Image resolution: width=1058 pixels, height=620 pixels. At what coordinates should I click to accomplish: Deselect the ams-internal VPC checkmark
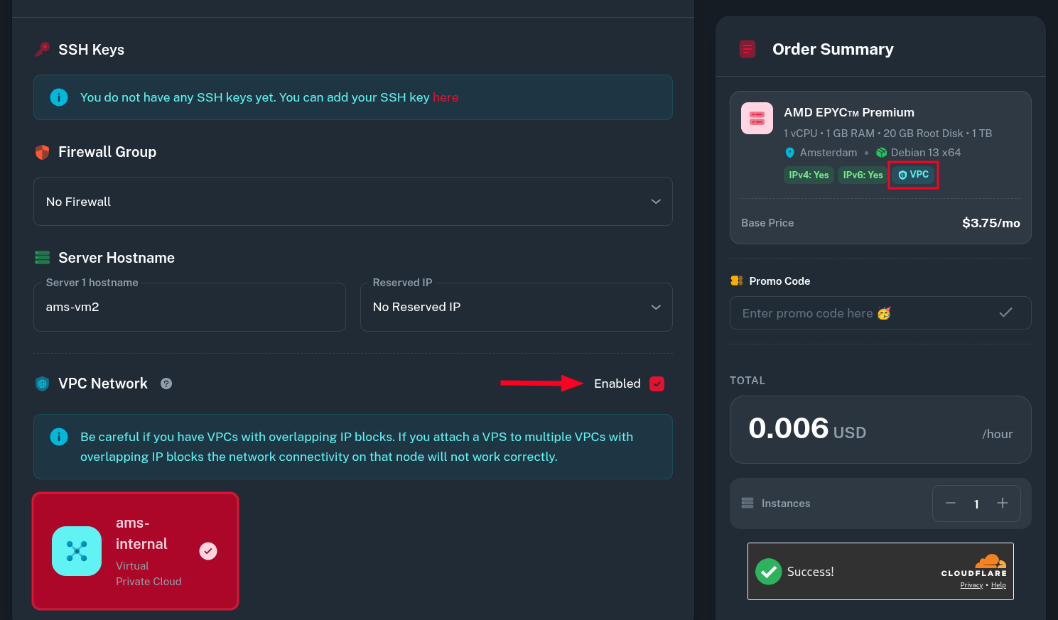point(208,551)
